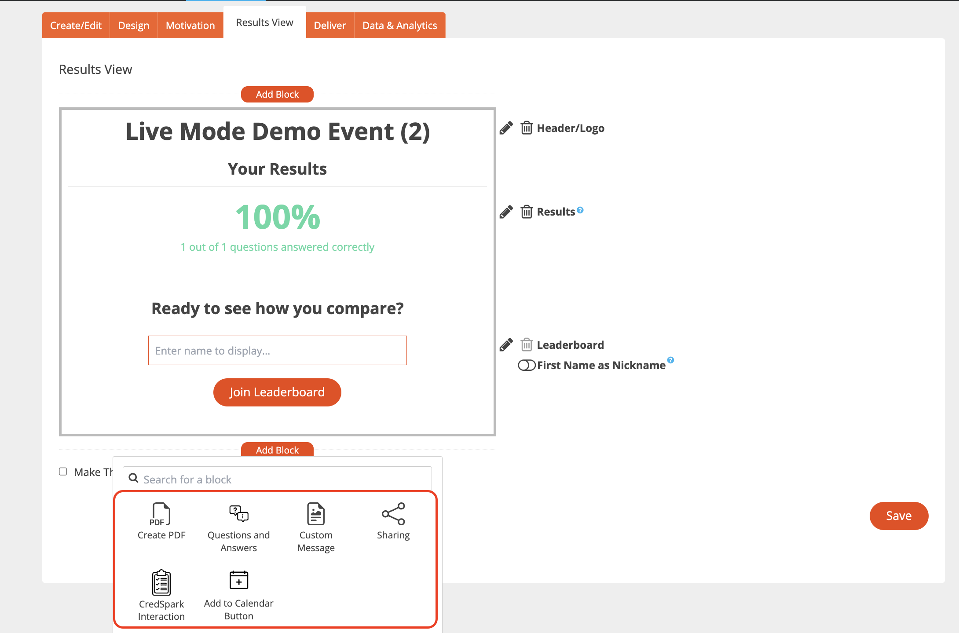Click pencil icon beside Results block
This screenshot has height=633, width=959.
pos(506,212)
